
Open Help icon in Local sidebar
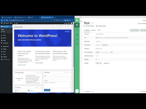point(77,44)
